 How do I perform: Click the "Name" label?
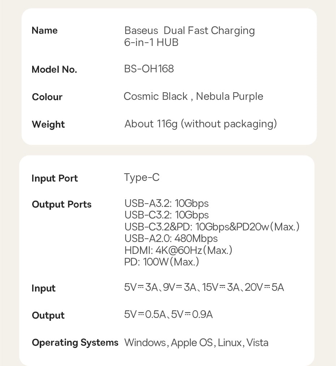pos(44,30)
